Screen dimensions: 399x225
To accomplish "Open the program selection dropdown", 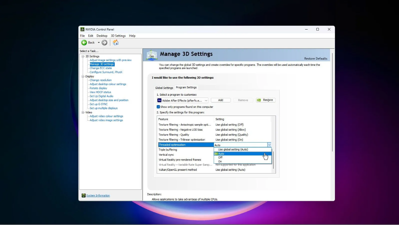I will (x=206, y=100).
